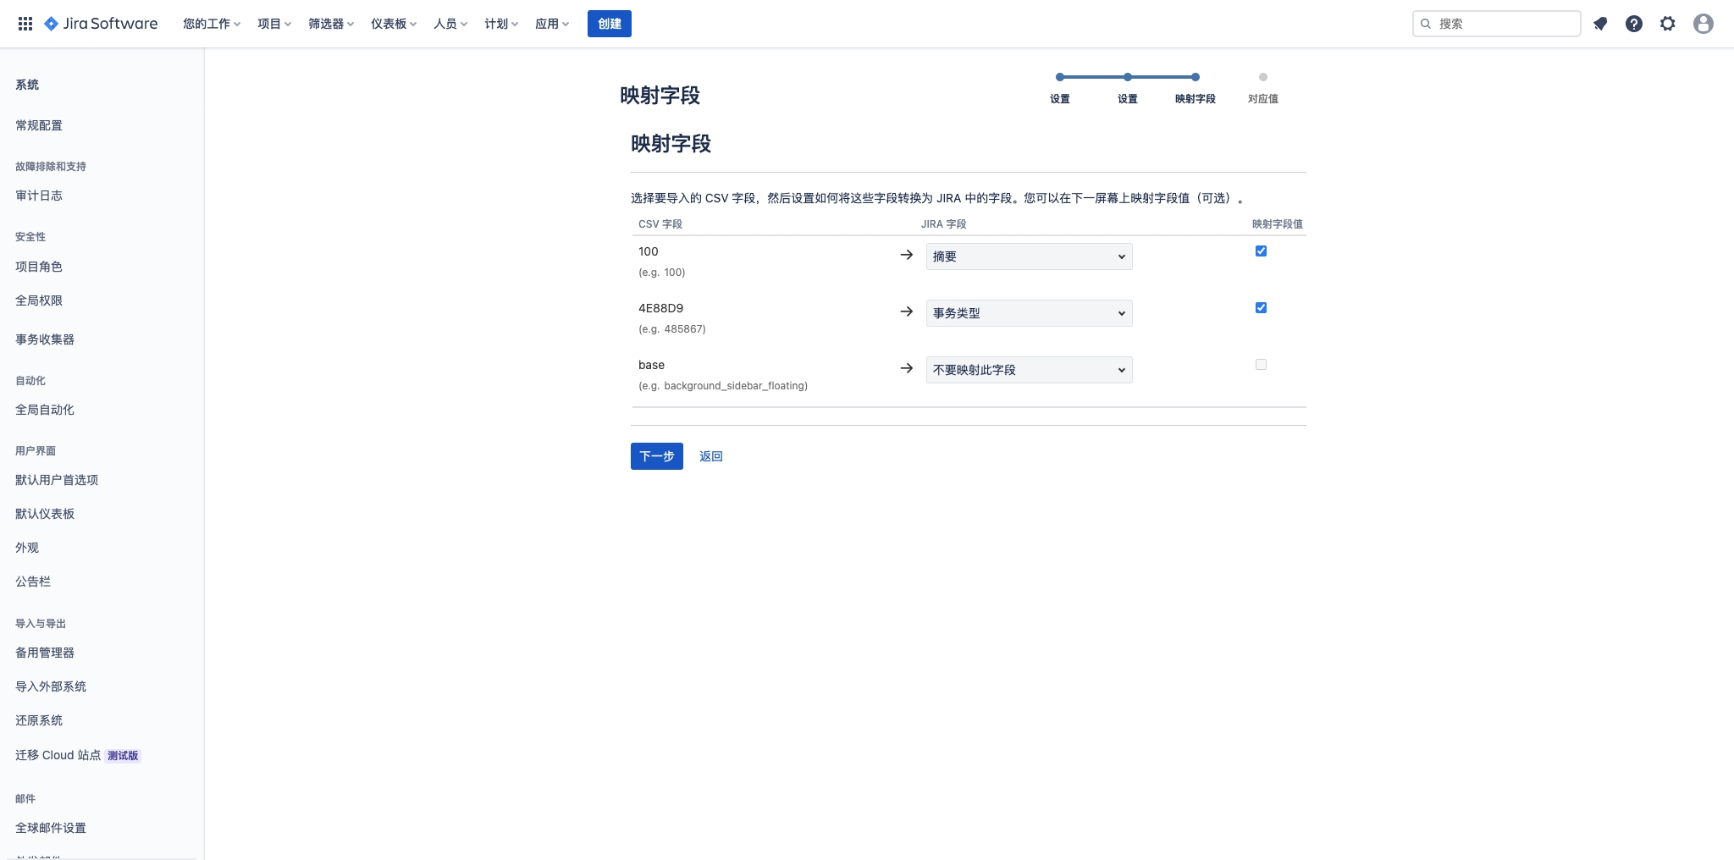The height and width of the screenshot is (860, 1734).
Task: Open the 人员 menu
Action: click(450, 24)
